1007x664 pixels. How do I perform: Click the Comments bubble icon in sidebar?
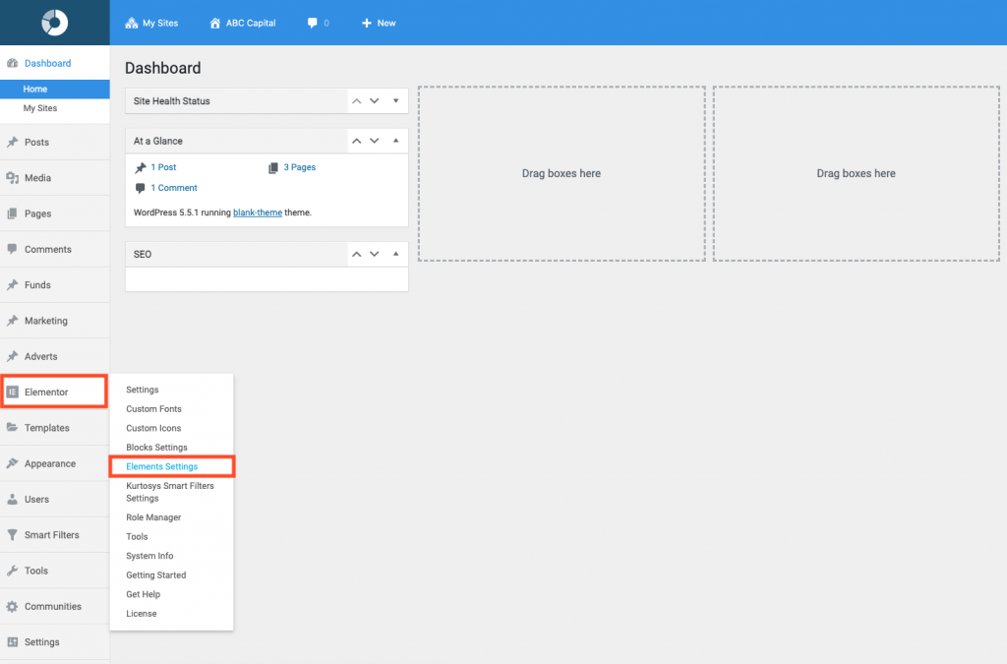point(12,249)
